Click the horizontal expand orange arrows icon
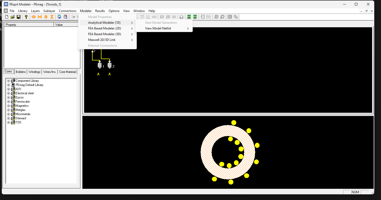The height and width of the screenshot is (200, 381). click(34, 17)
